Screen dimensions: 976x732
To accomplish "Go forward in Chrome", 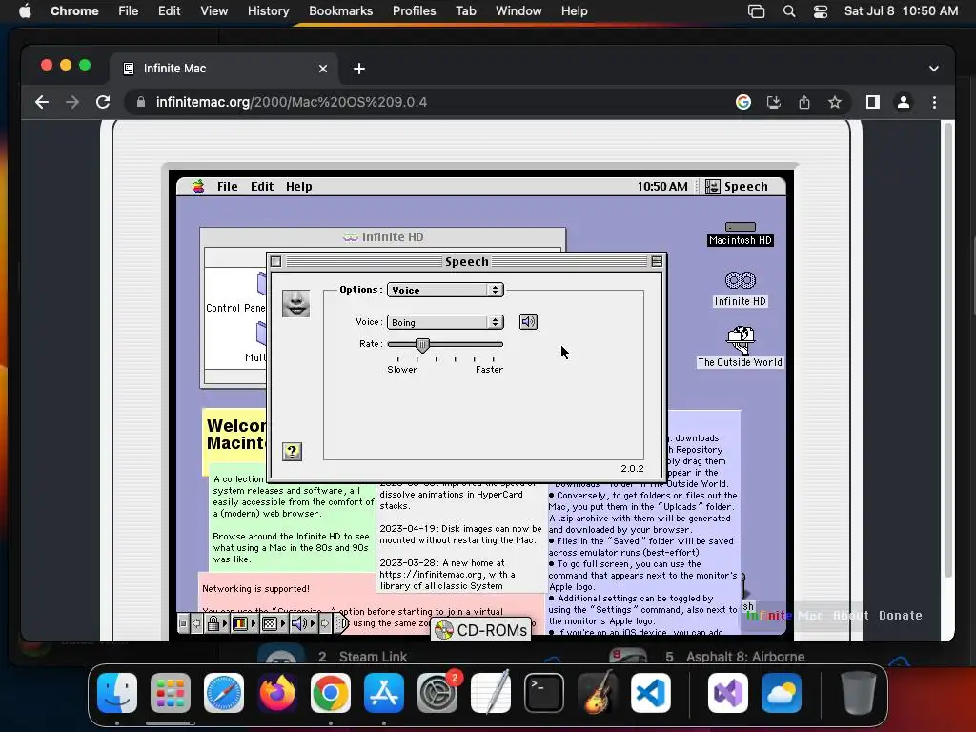I will pos(72,102).
